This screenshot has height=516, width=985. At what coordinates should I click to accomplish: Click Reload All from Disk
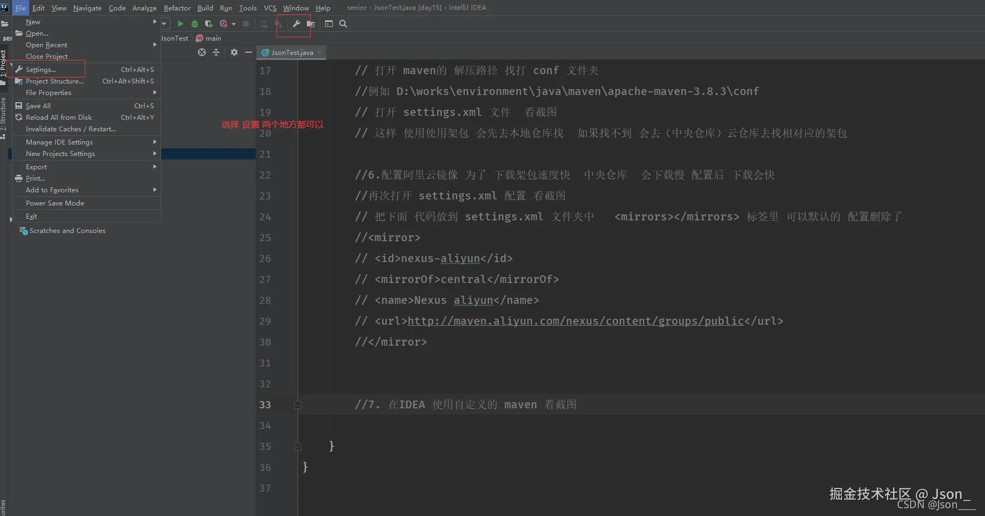[86, 118]
